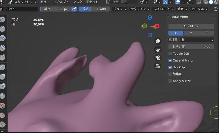Open the スカルプト mode dropdown

(x=22, y=2)
